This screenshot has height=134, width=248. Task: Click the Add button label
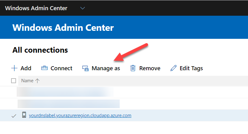point(26,68)
